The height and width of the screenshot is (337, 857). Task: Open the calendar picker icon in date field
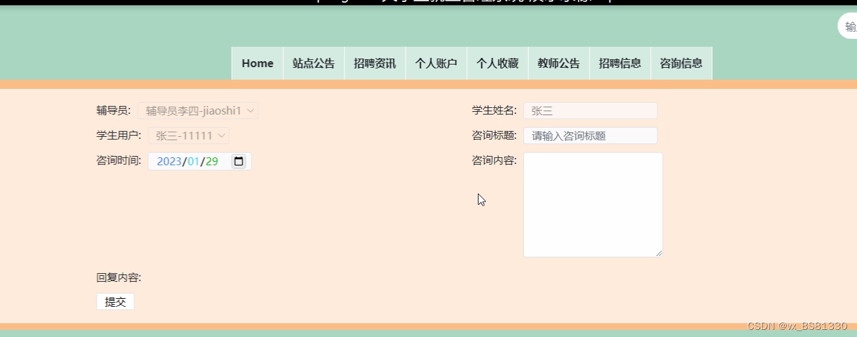click(238, 161)
